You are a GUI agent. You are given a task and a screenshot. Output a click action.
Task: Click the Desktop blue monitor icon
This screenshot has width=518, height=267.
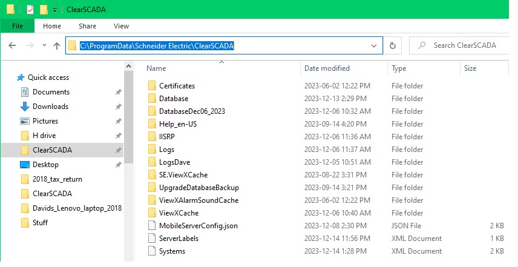click(x=25, y=165)
